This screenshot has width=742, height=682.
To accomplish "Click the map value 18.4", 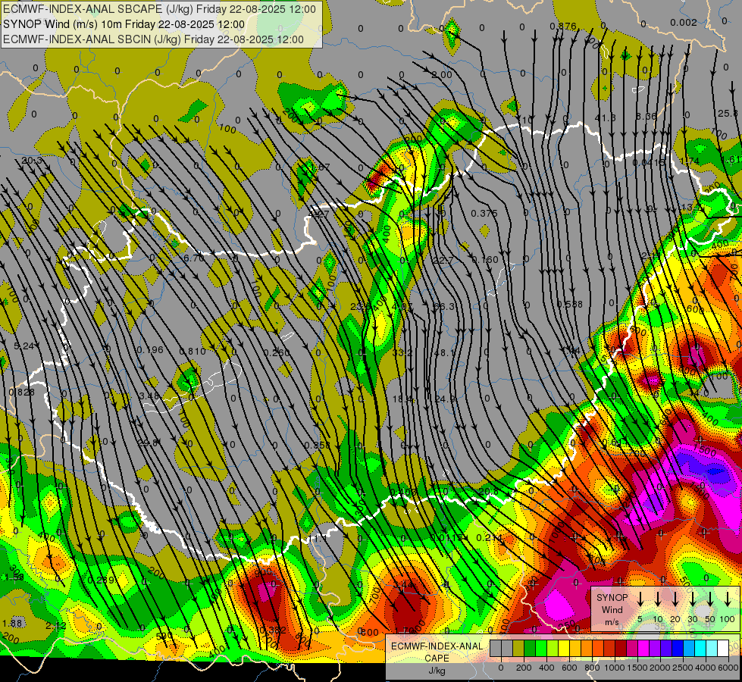I will click(402, 399).
